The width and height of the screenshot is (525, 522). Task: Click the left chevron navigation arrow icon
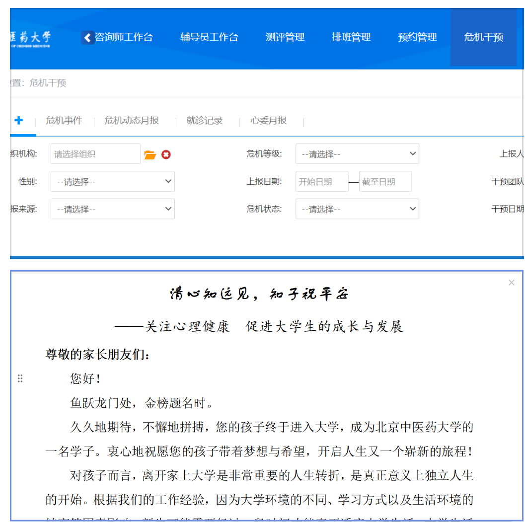[x=88, y=37]
